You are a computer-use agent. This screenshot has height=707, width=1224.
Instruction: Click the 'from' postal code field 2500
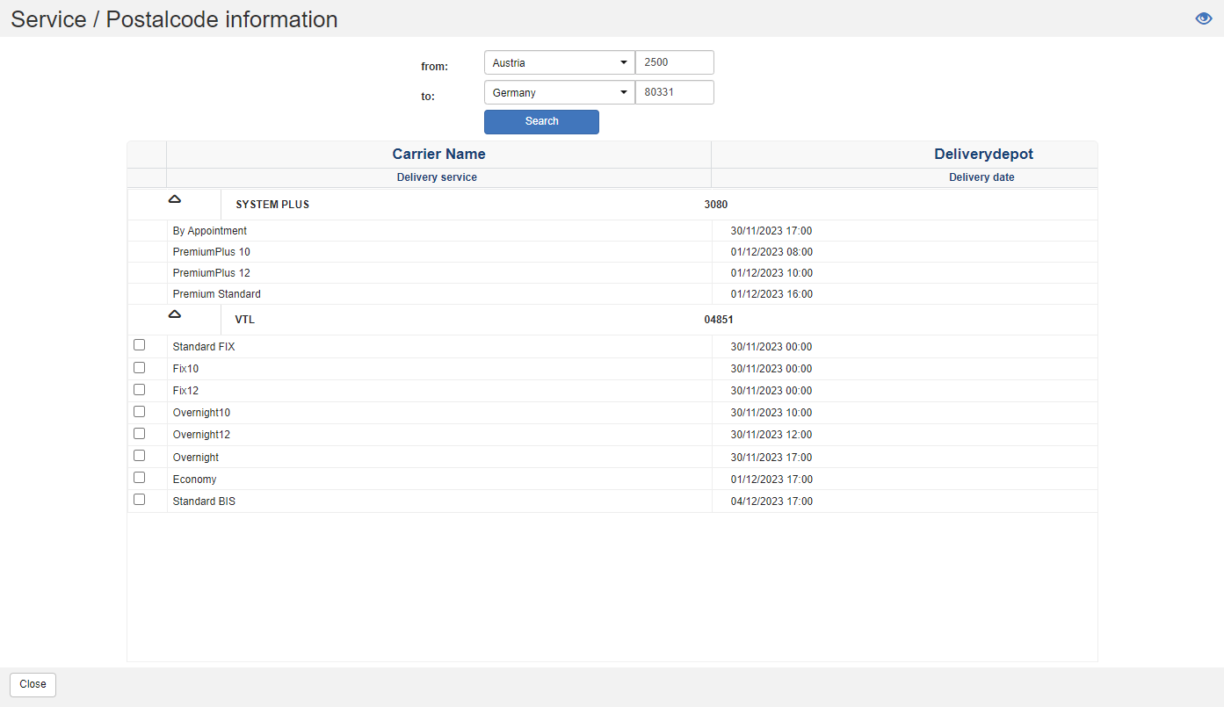674,62
